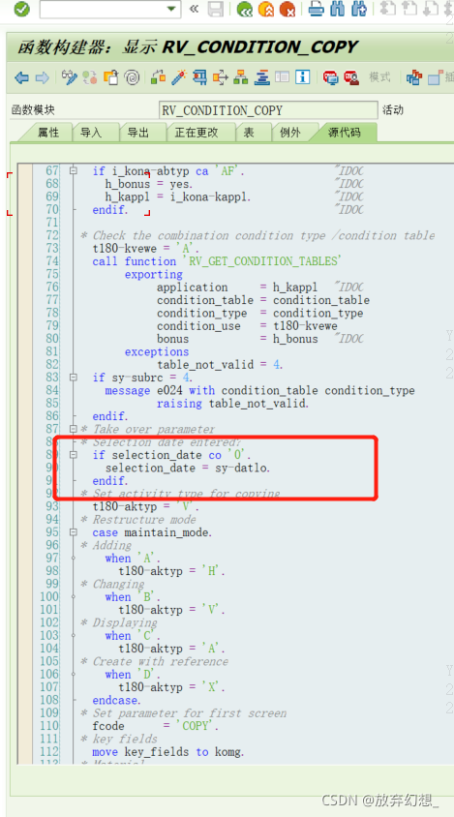Click the blue previous-object arrow button
Image resolution: width=454 pixels, height=817 pixels.
pos(21,78)
